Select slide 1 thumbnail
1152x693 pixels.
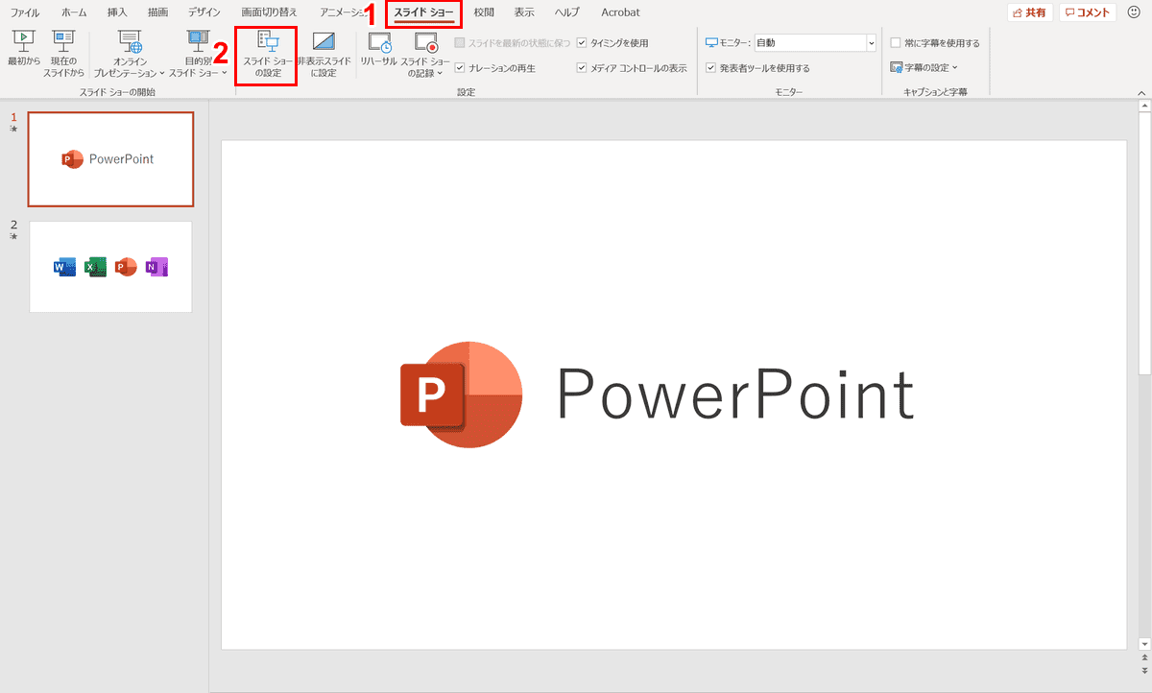(110, 159)
